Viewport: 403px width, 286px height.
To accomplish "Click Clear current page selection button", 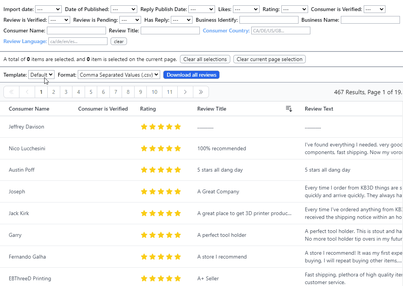I will pyautogui.click(x=269, y=59).
